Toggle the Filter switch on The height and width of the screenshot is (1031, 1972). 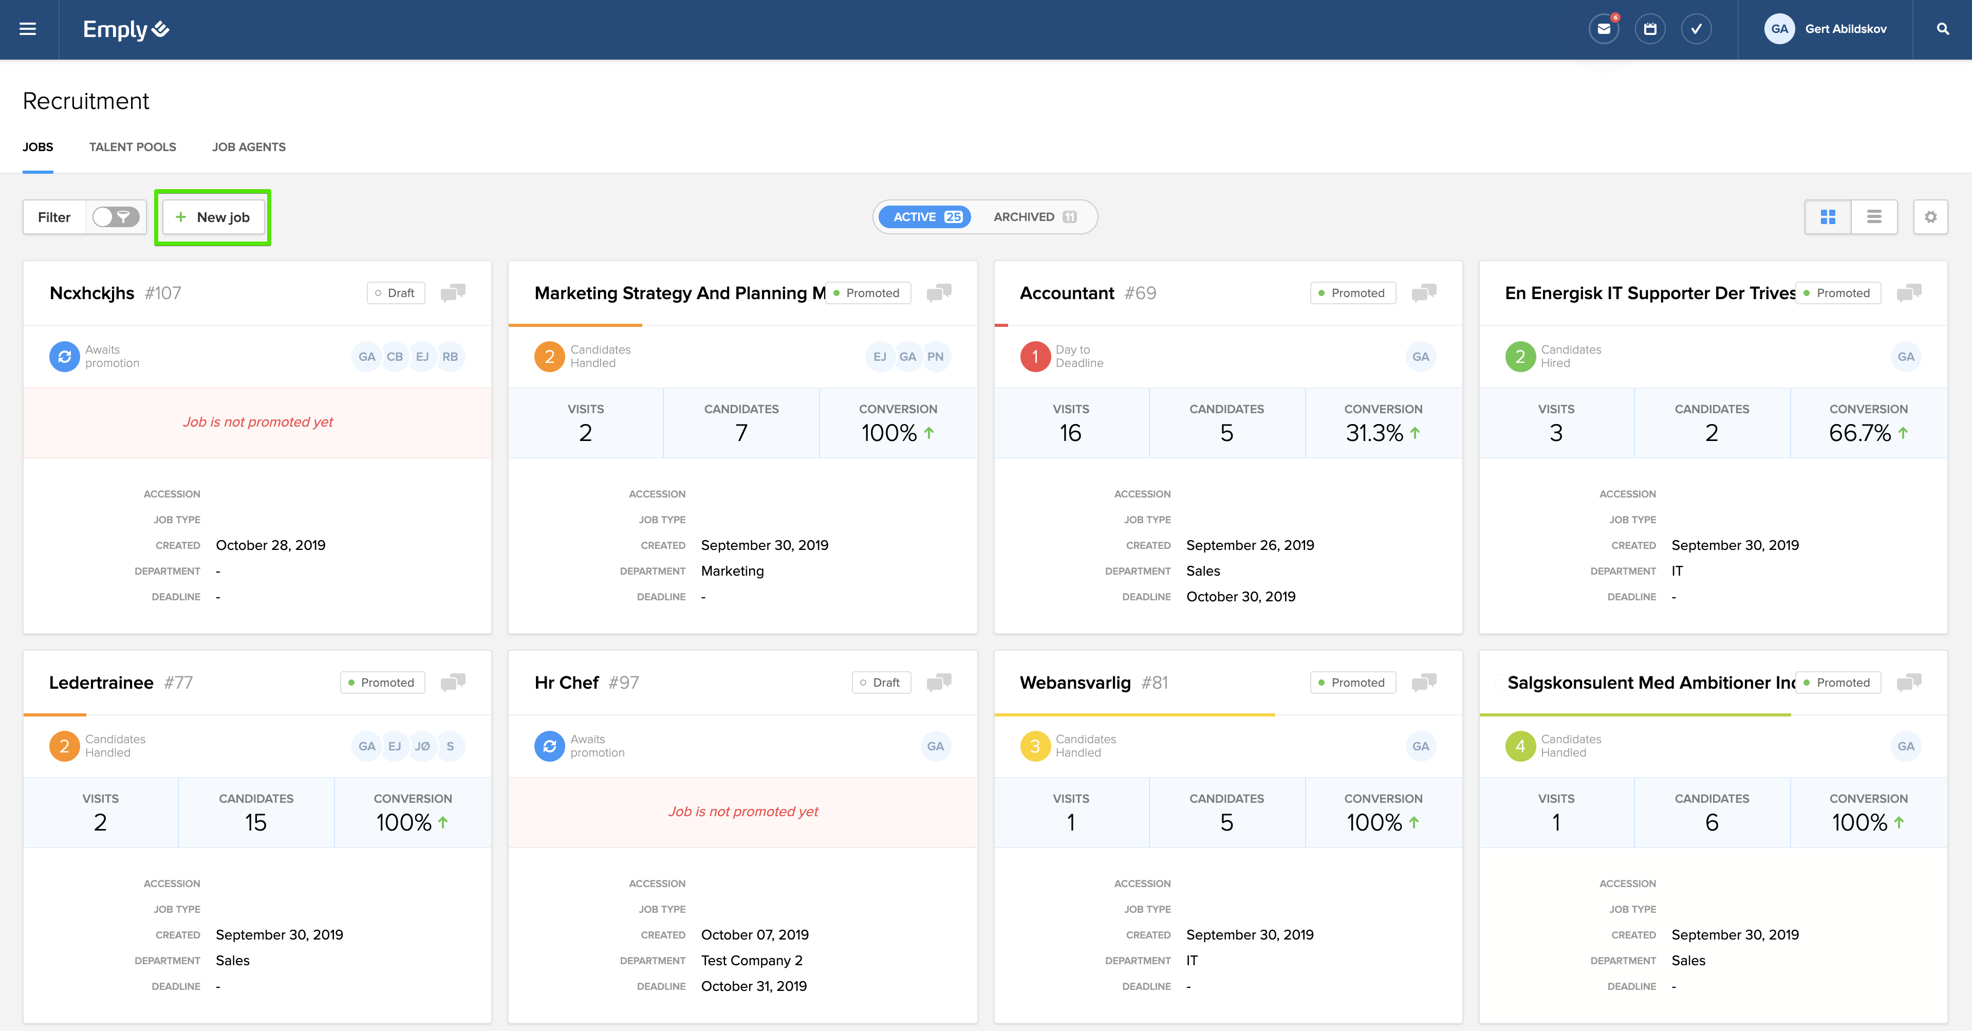point(116,217)
